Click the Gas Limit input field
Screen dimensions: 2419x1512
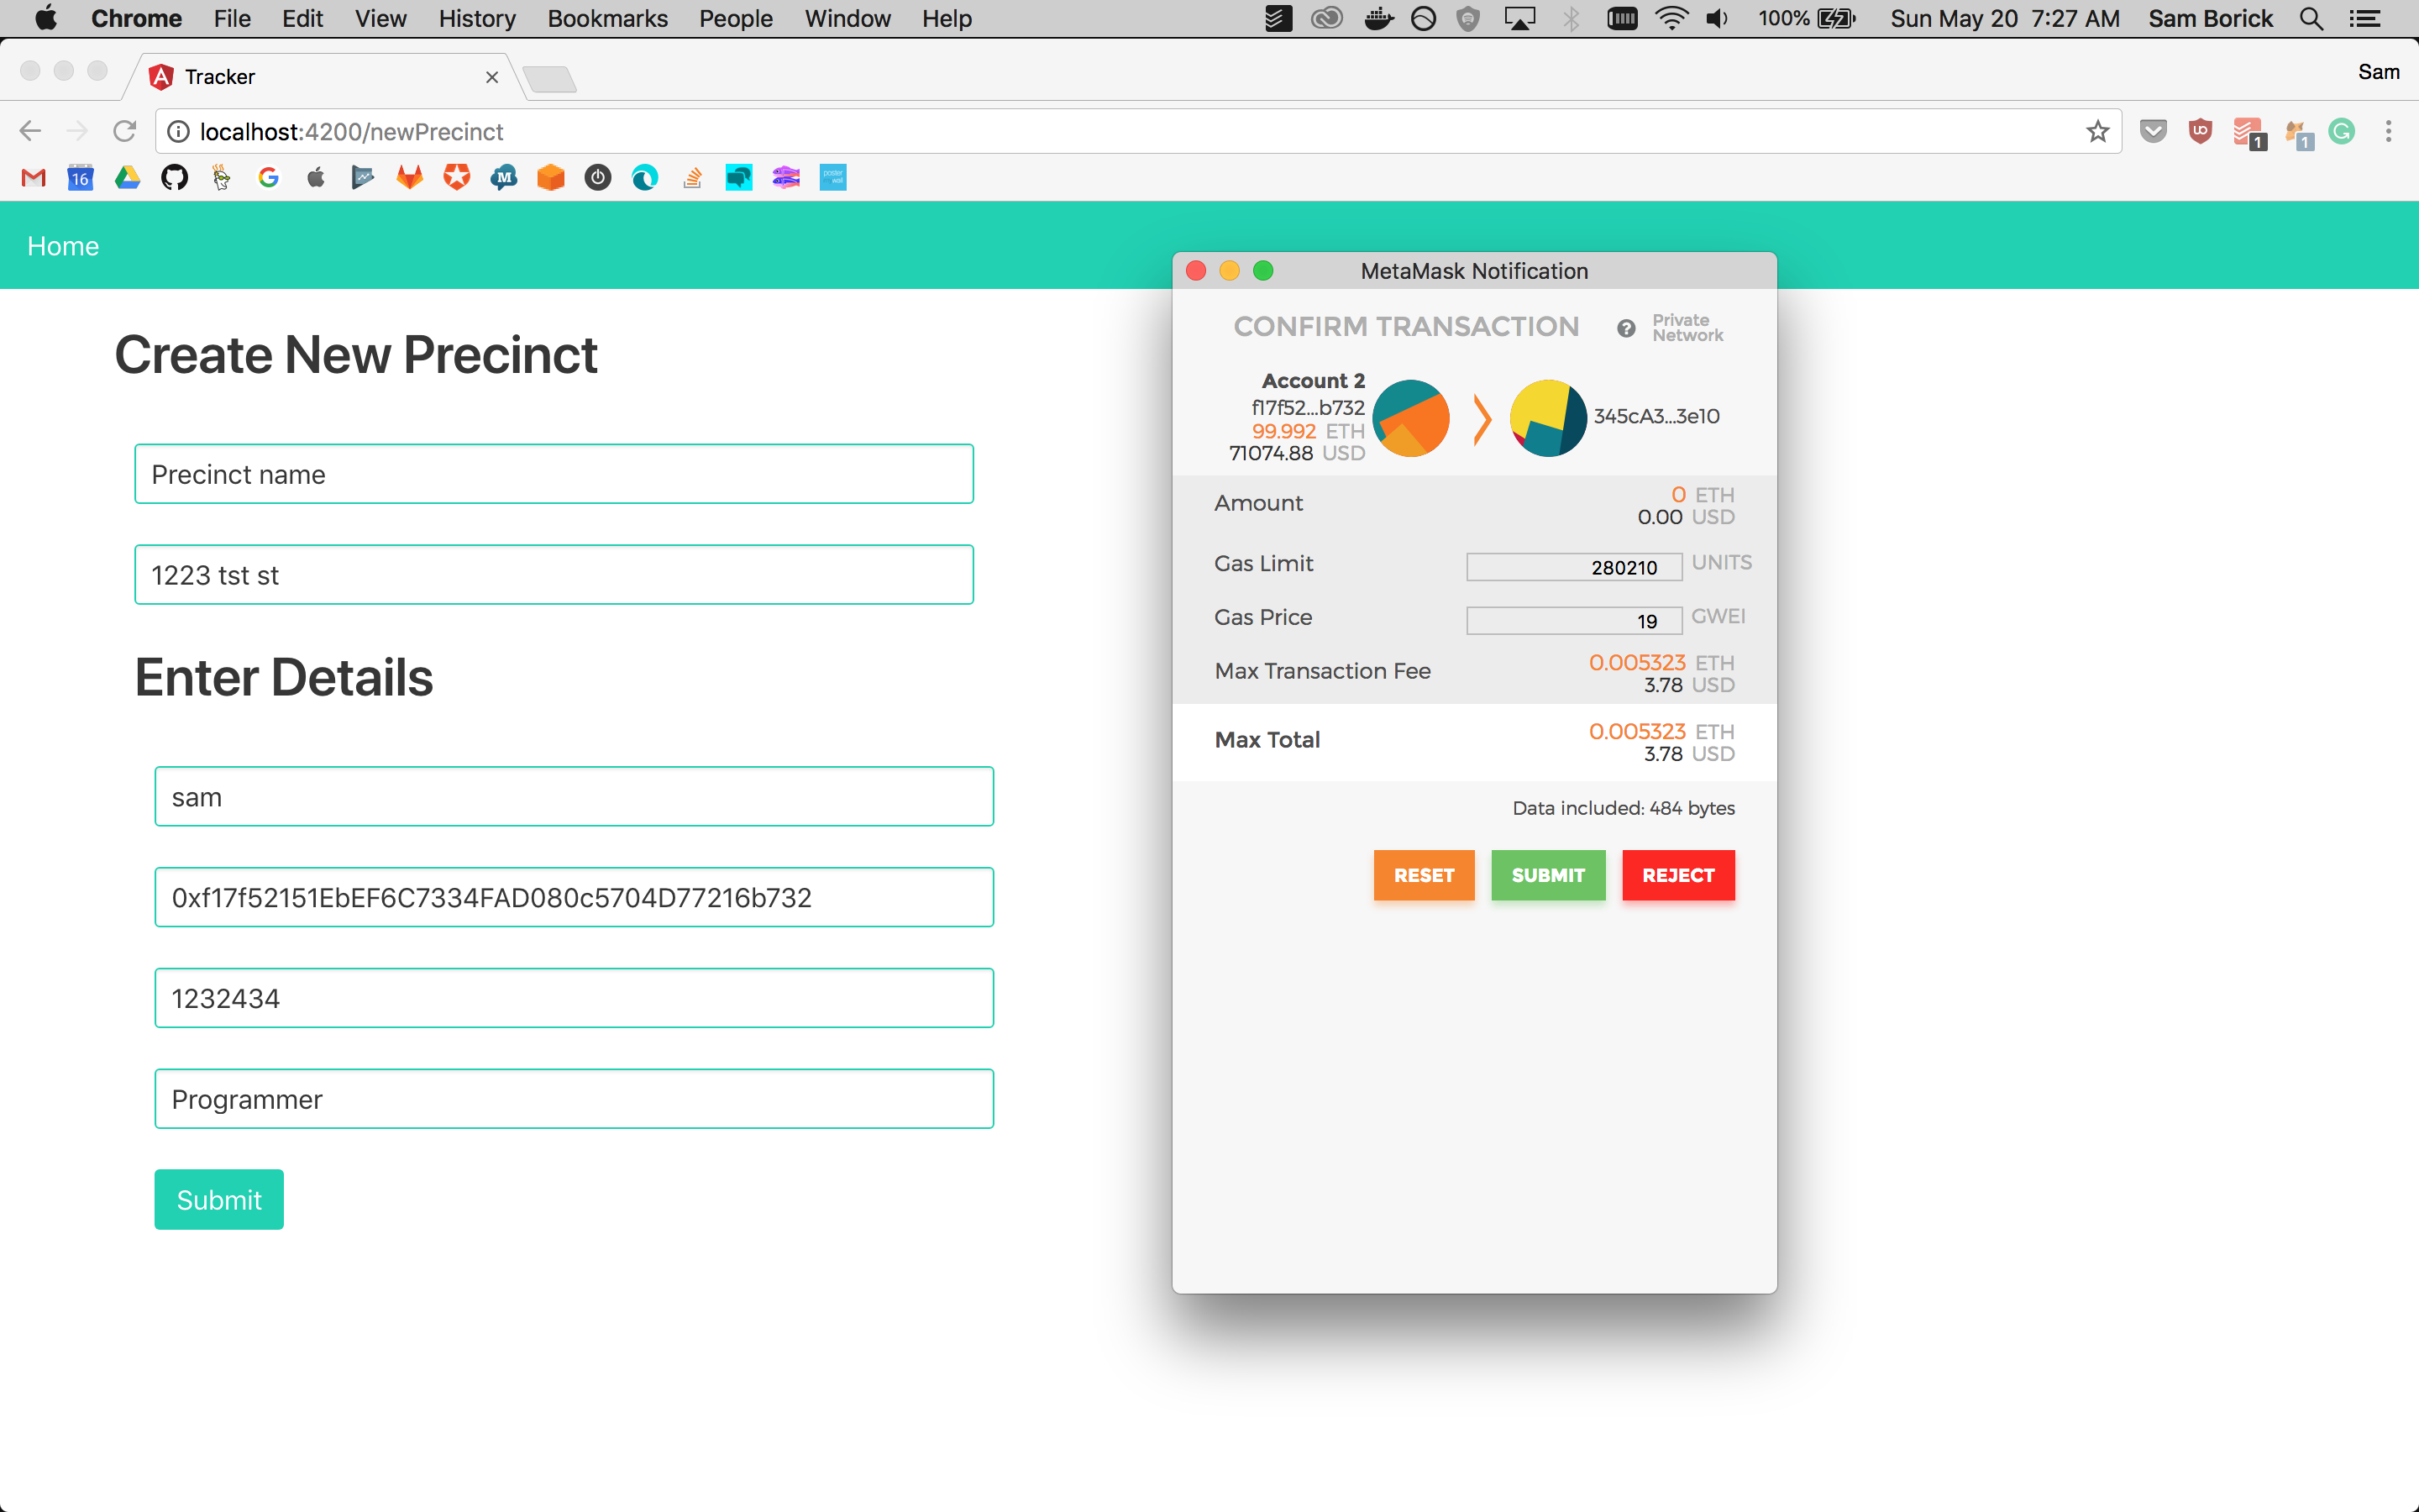tap(1573, 567)
